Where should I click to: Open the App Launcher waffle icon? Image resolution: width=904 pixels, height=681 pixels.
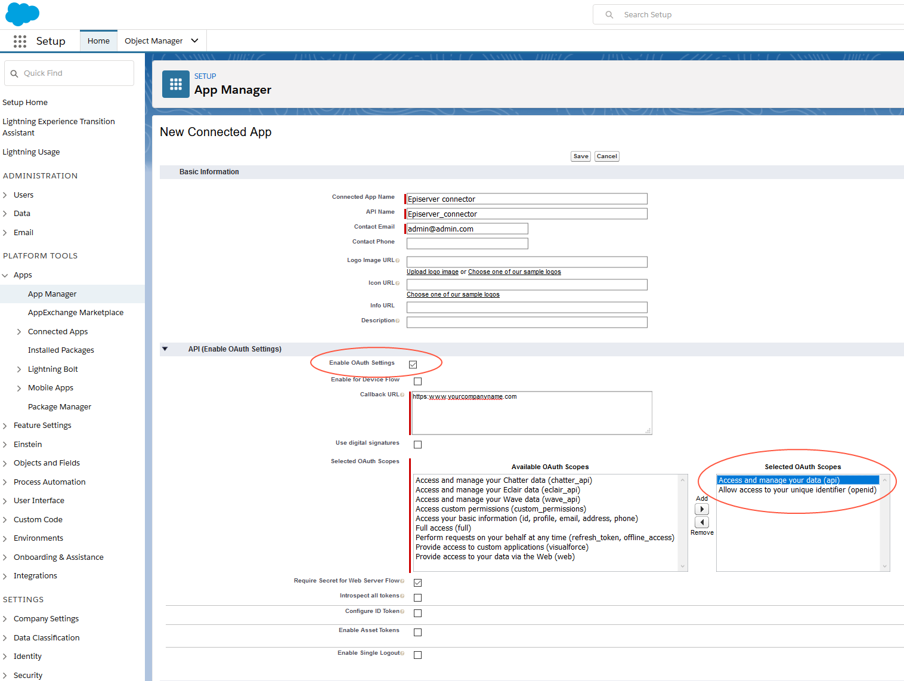(20, 41)
